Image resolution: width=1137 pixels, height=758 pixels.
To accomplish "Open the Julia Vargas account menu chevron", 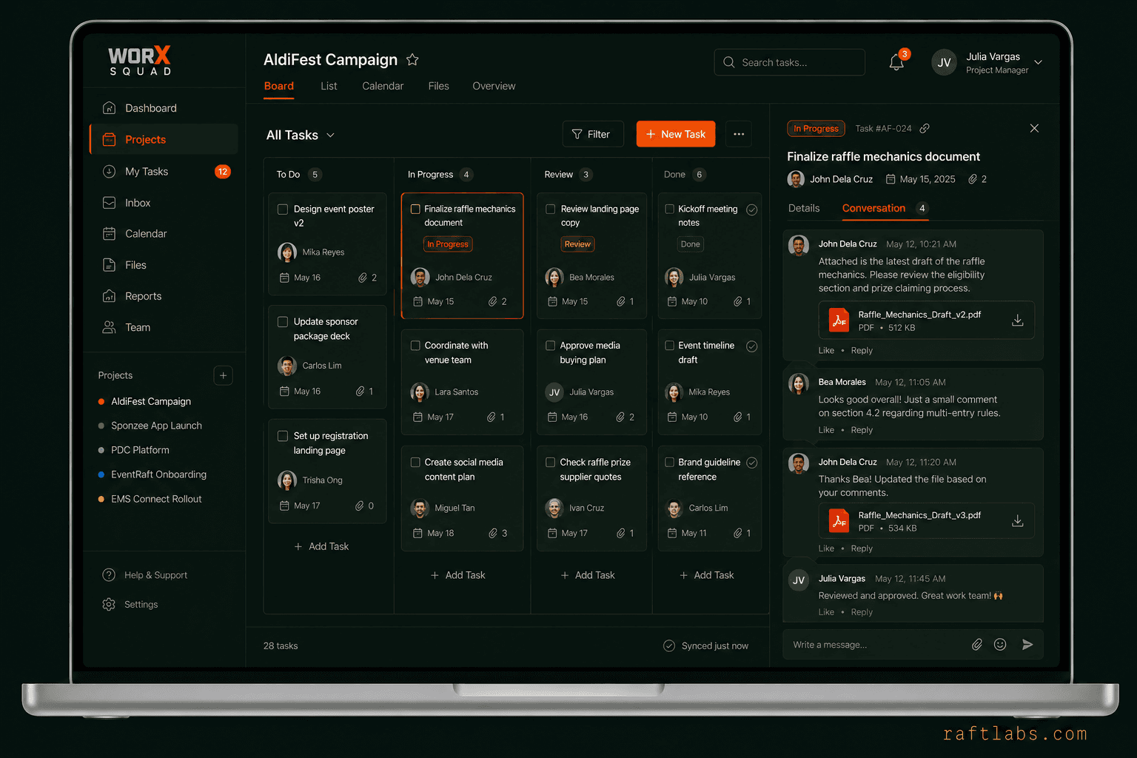I will click(x=1038, y=62).
